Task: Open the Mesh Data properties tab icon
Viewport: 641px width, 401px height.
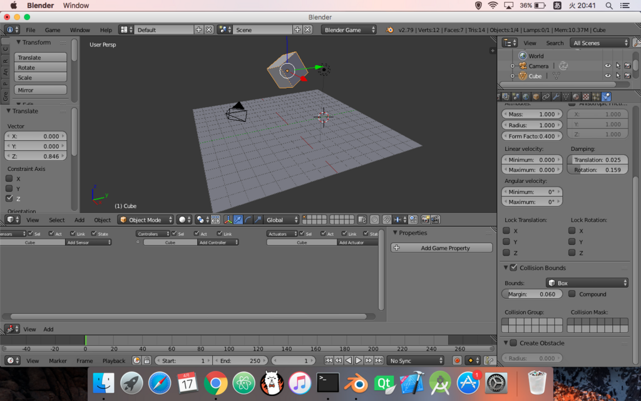Action: tap(566, 96)
